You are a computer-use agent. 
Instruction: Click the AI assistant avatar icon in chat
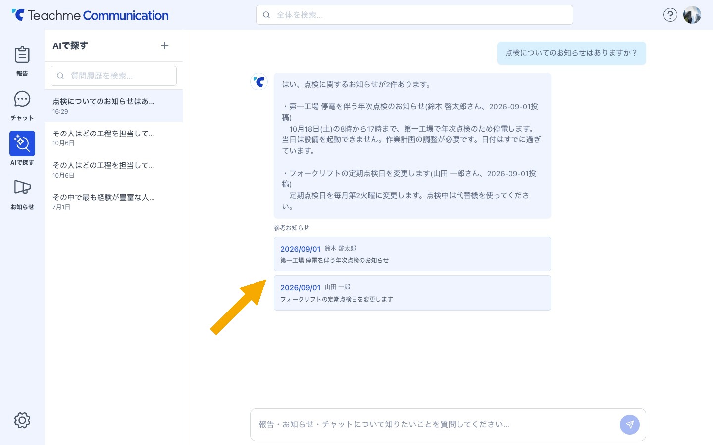(259, 82)
